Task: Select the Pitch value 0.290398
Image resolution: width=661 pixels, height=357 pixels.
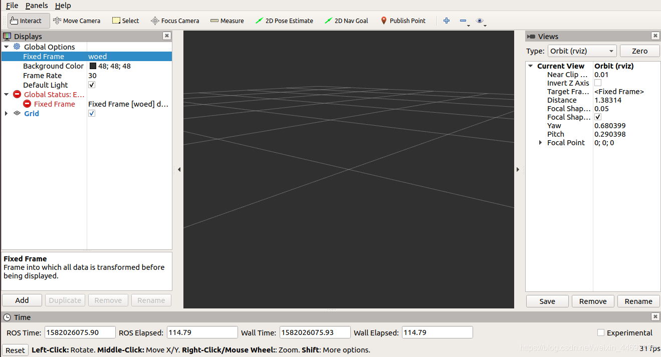Action: pos(610,134)
